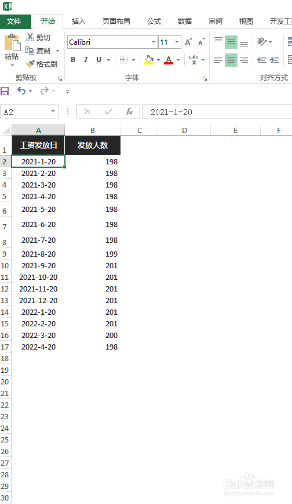
Task: Increase font size with larger A
Action: 188,42
